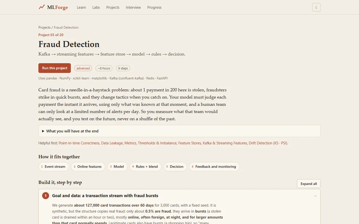
Task: Select pipeline stage 5 Decision
Action: pyautogui.click(x=175, y=167)
